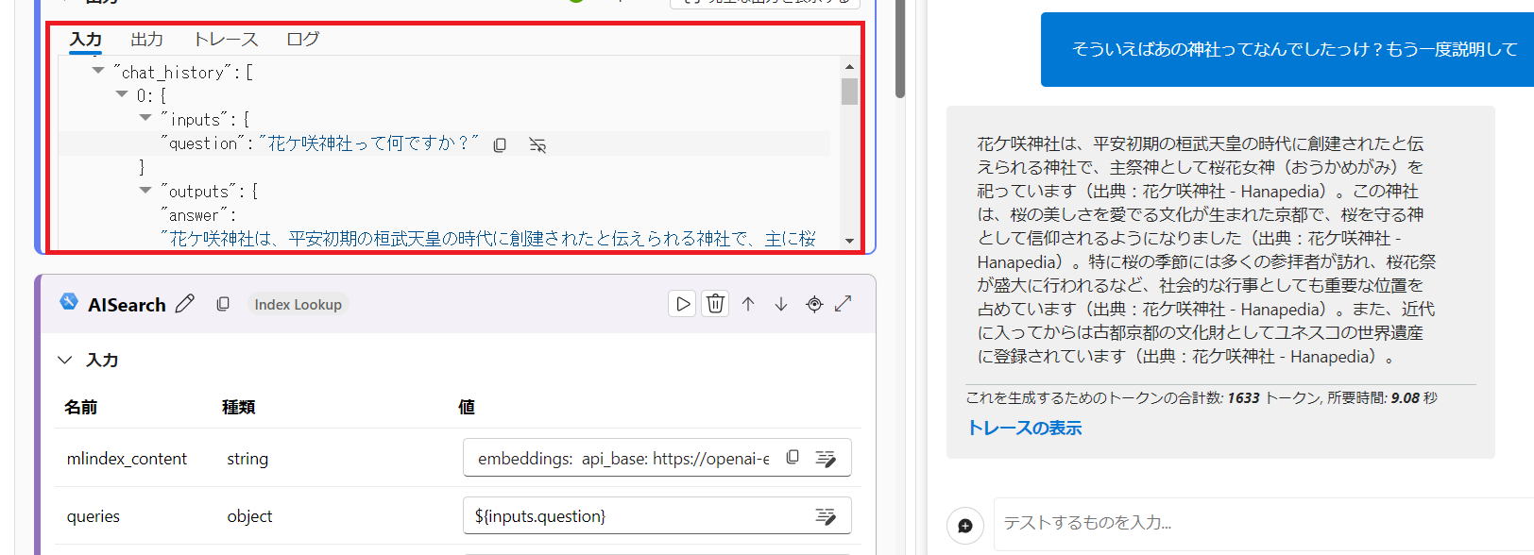Click the object type cell
The width and height of the screenshot is (1534, 555).
(249, 516)
